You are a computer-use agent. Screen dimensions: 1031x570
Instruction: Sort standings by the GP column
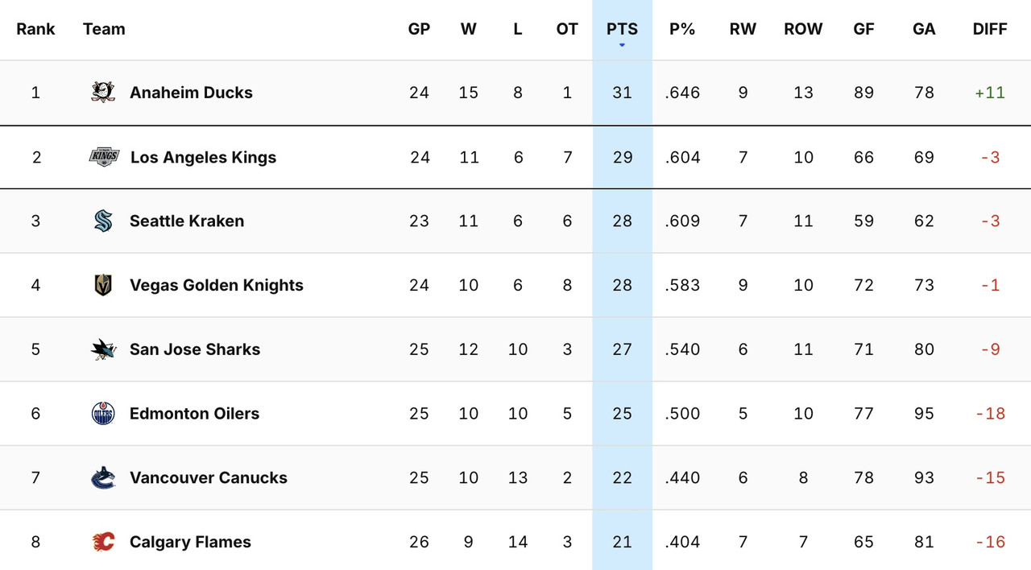(x=419, y=29)
